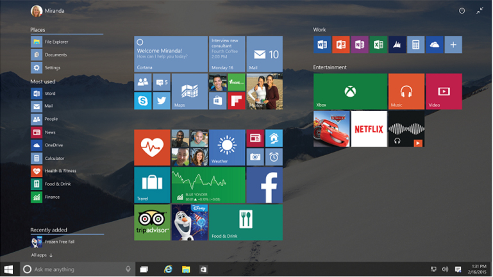
Task: Open the Maps tile
Action: [x=189, y=91]
